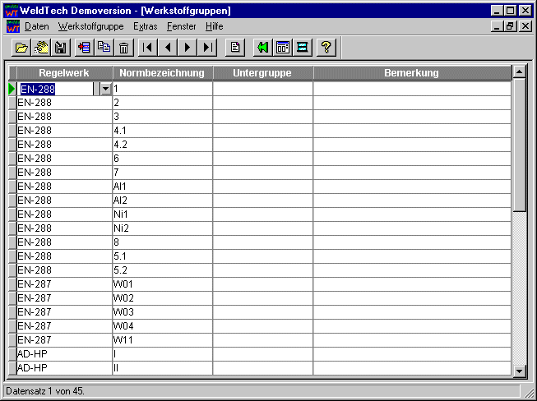537x401 pixels.
Task: Click the Bemerkung column header
Action: point(411,73)
